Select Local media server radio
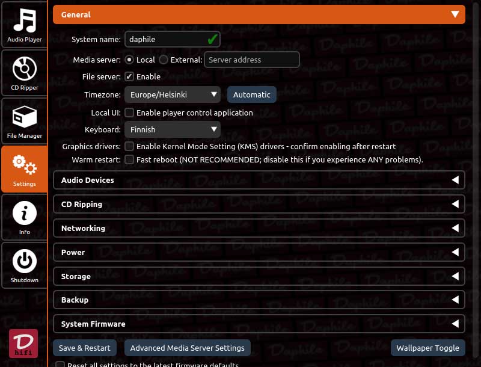This screenshot has width=481, height=367. tap(129, 60)
